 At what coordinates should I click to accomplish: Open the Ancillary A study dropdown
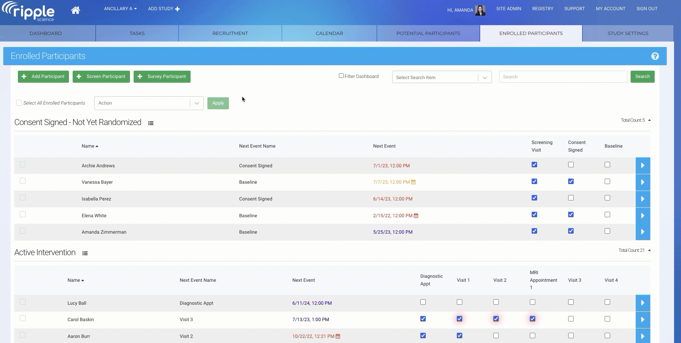pyautogui.click(x=120, y=9)
